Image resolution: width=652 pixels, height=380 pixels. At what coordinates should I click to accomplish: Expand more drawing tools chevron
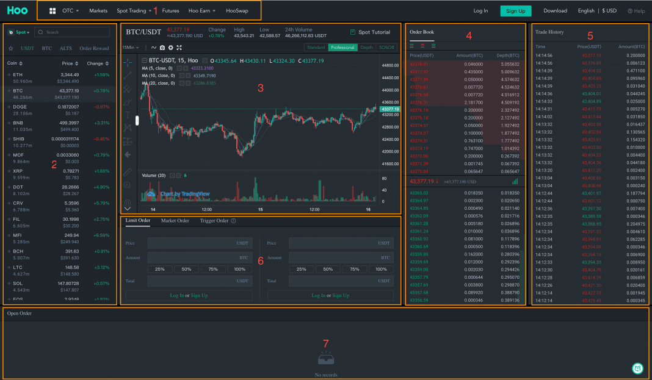click(x=128, y=209)
